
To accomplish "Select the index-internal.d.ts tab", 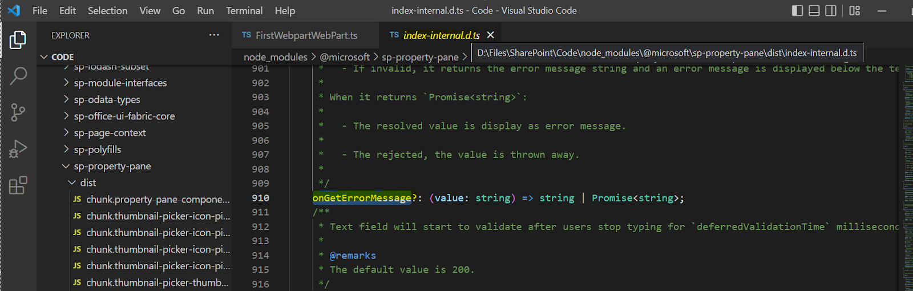I will tap(441, 35).
